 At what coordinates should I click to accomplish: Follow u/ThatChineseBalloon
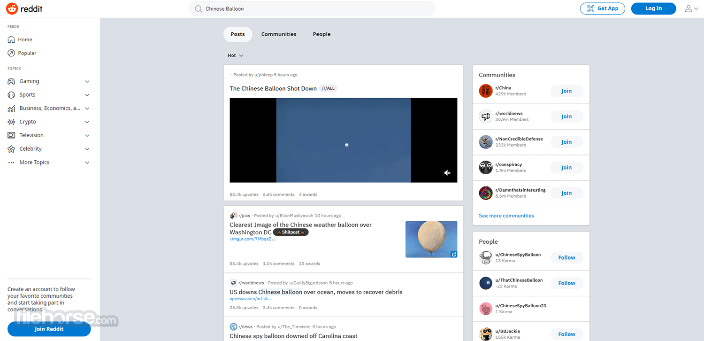(x=566, y=283)
